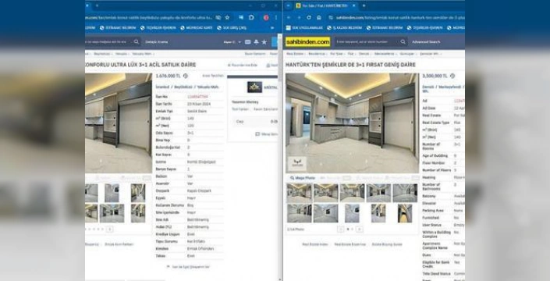The height and width of the screenshot is (281, 550).
Task: Click the 'Asansör' row in the left listing
Action: (x=190, y=183)
